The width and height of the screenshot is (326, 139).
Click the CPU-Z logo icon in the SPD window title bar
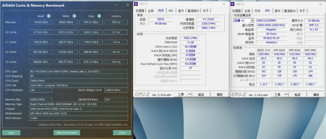tap(232, 4)
